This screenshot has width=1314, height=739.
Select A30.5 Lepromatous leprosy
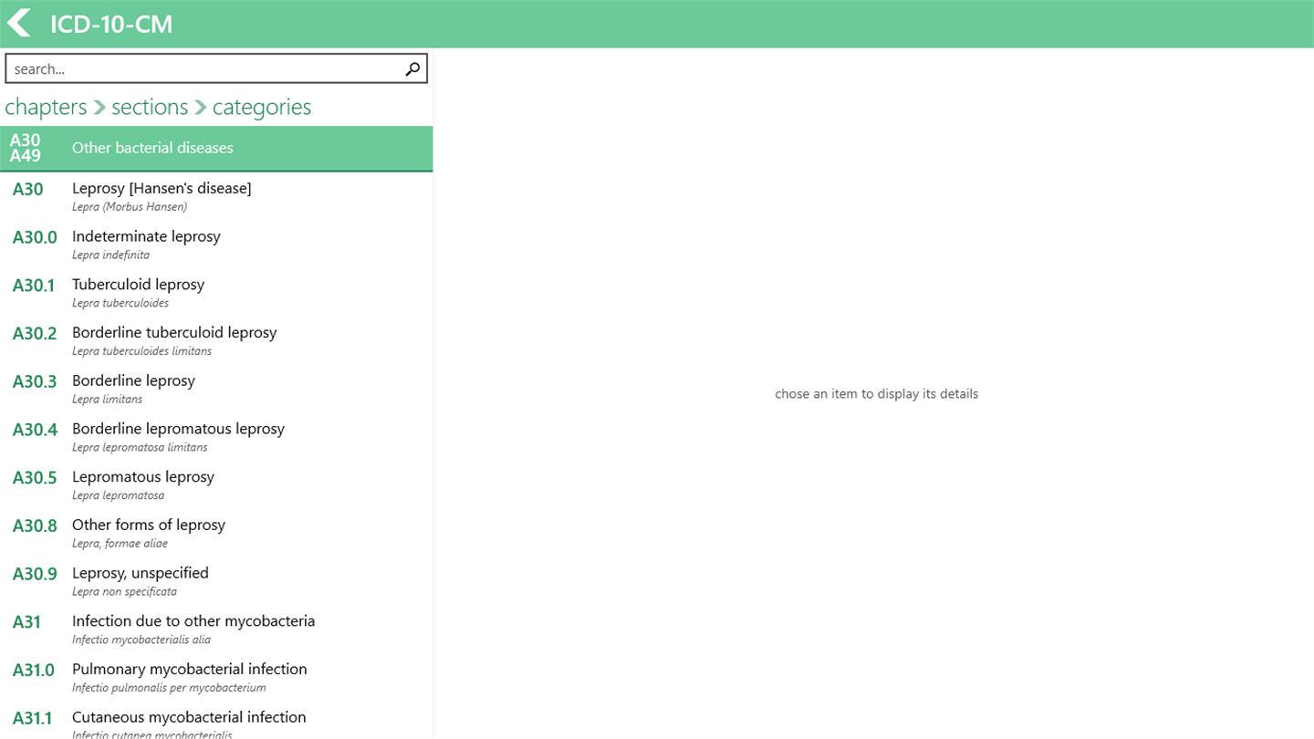216,485
